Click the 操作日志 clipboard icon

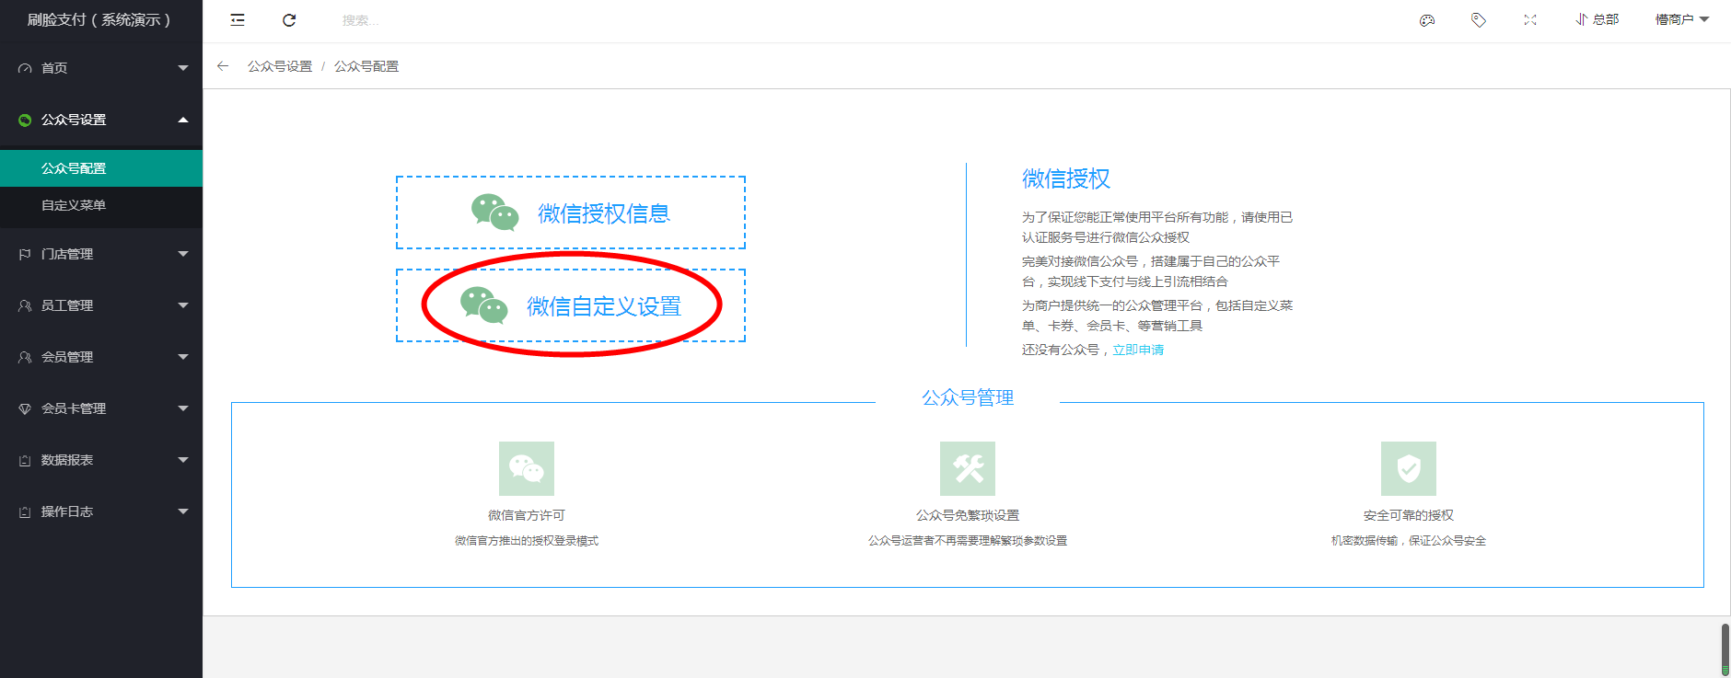[25, 511]
